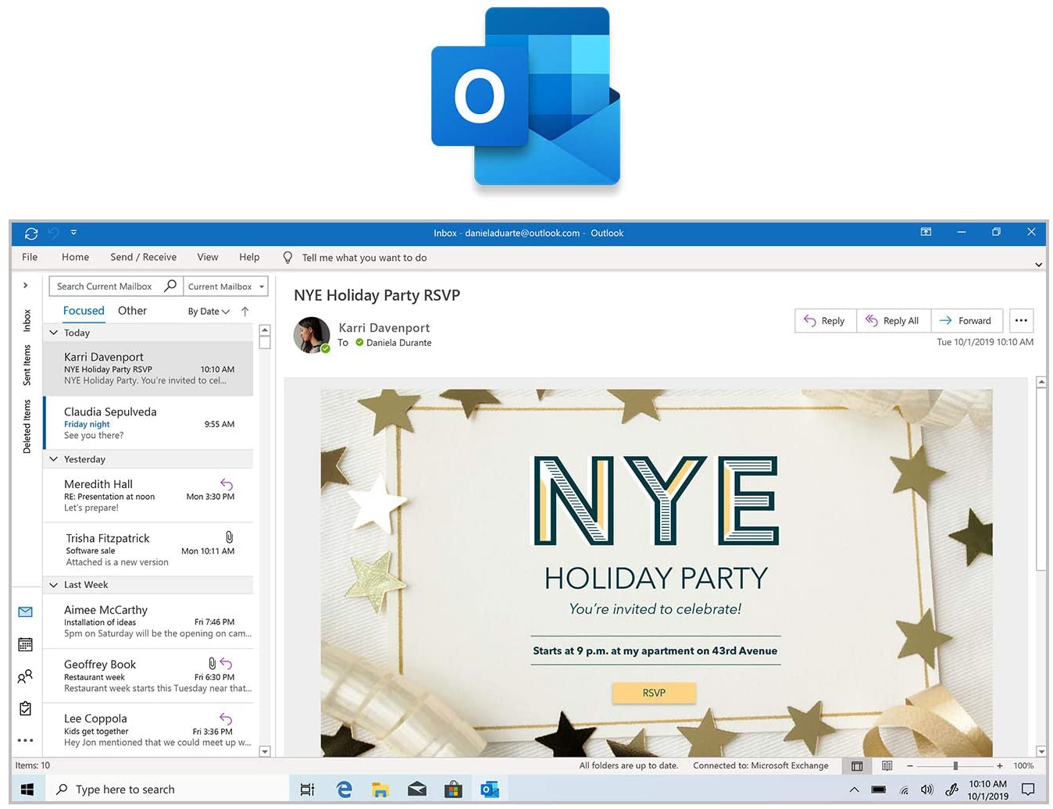Click the Mail envelope icon in sidebar
Viewport: 1053px width, 809px height.
25,612
